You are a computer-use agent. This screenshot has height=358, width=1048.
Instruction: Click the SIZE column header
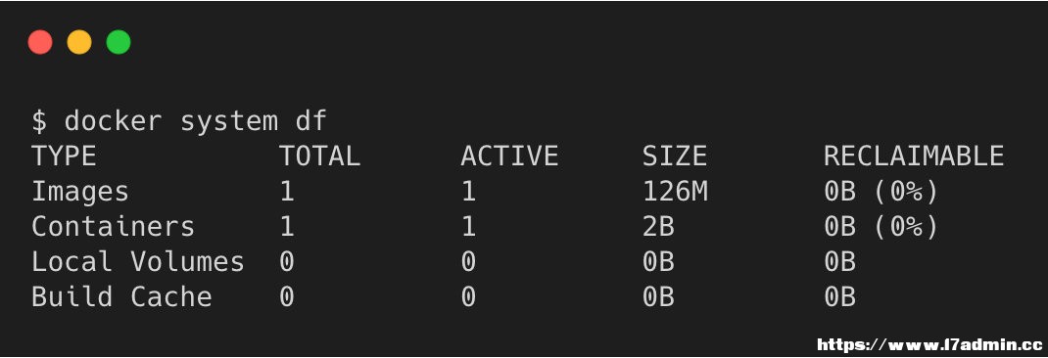pos(675,157)
